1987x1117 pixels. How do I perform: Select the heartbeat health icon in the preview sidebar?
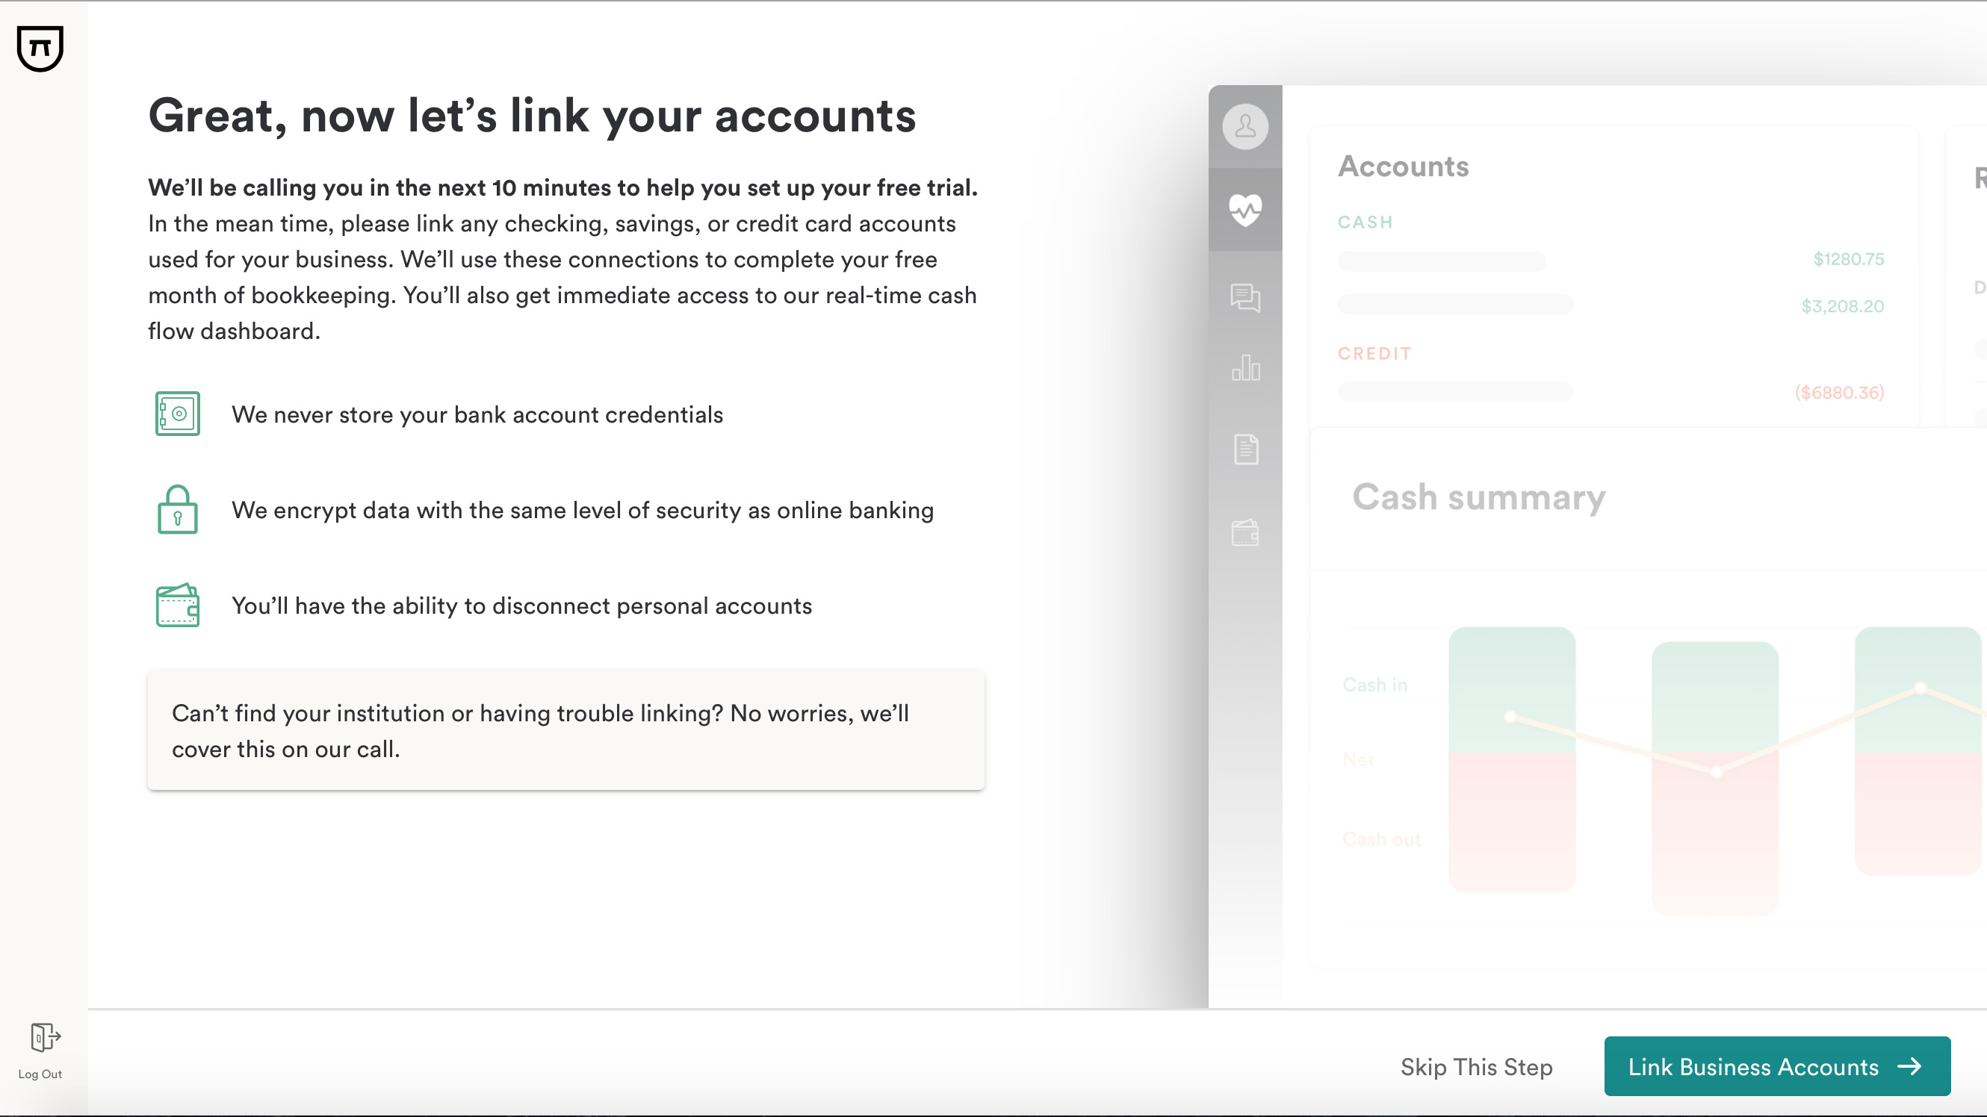[1245, 209]
